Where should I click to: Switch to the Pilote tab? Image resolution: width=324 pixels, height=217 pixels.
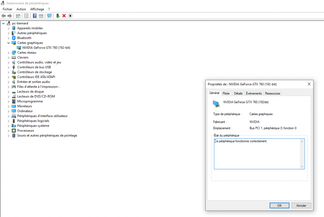coord(226,93)
